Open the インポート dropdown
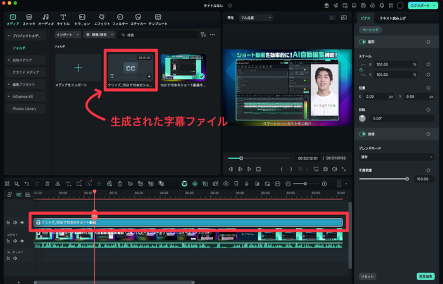This screenshot has width=443, height=284. (x=67, y=35)
